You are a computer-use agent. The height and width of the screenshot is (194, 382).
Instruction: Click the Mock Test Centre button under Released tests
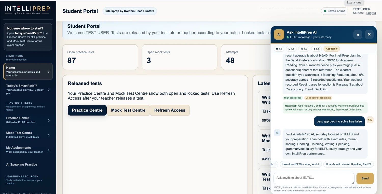pyautogui.click(x=128, y=110)
